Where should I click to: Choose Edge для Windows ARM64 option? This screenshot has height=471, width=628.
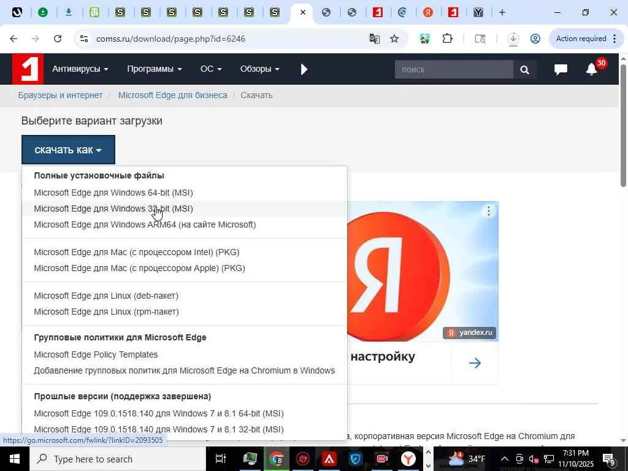coord(145,224)
